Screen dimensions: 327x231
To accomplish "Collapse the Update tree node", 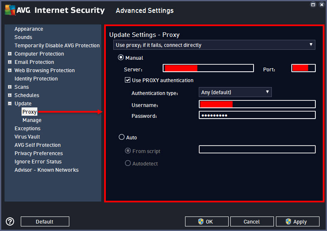I will [x=10, y=104].
